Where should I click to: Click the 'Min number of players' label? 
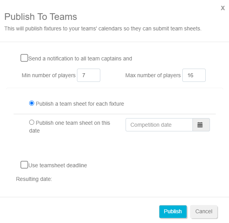[x=49, y=75]
